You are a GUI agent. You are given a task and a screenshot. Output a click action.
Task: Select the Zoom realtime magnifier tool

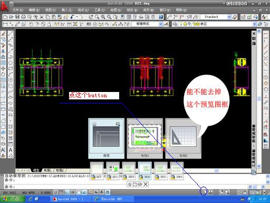click(97, 17)
